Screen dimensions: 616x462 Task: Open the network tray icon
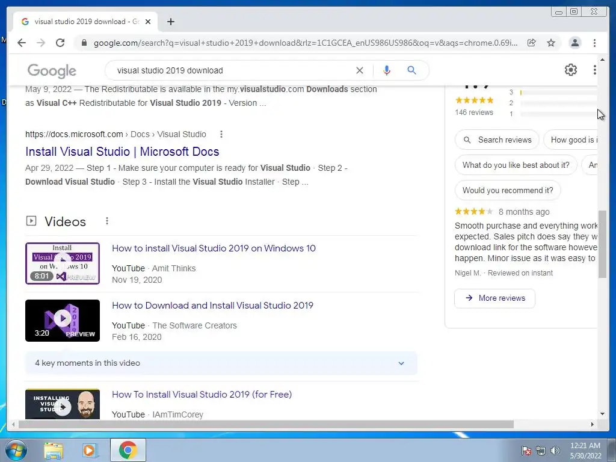click(541, 450)
